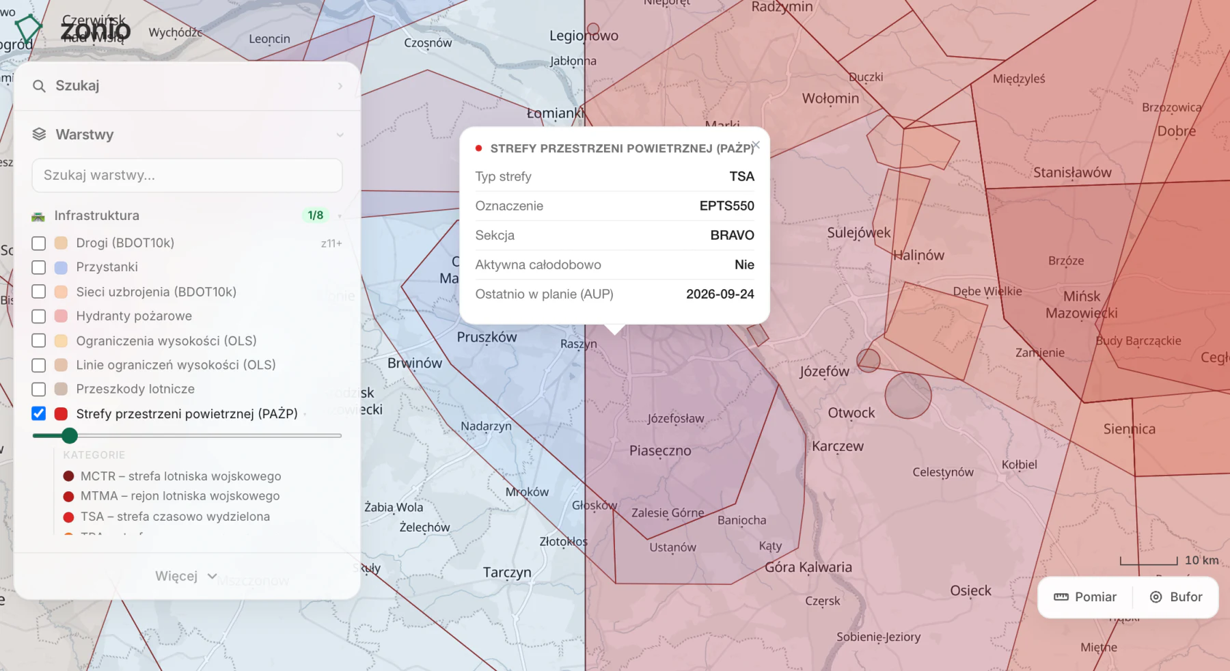Check the Hydranty pożarowe layer

coord(39,316)
